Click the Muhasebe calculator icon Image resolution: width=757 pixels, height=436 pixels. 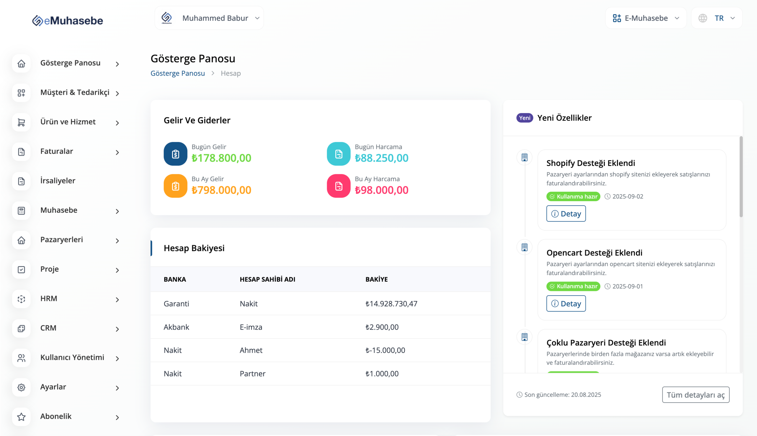21,211
